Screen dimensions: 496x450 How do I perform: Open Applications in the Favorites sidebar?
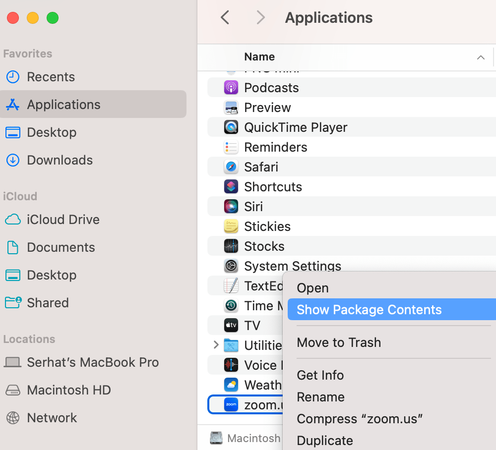[x=93, y=104]
